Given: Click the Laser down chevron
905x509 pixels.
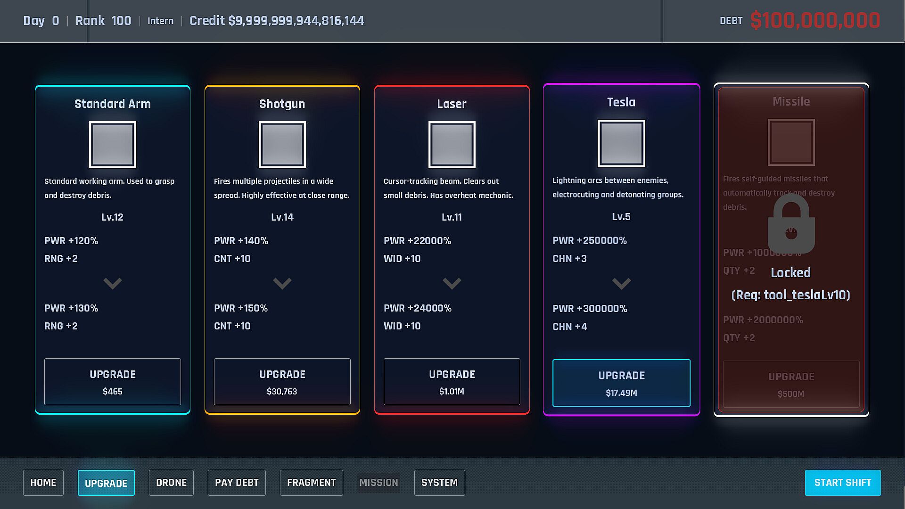Looking at the screenshot, I should [x=452, y=283].
